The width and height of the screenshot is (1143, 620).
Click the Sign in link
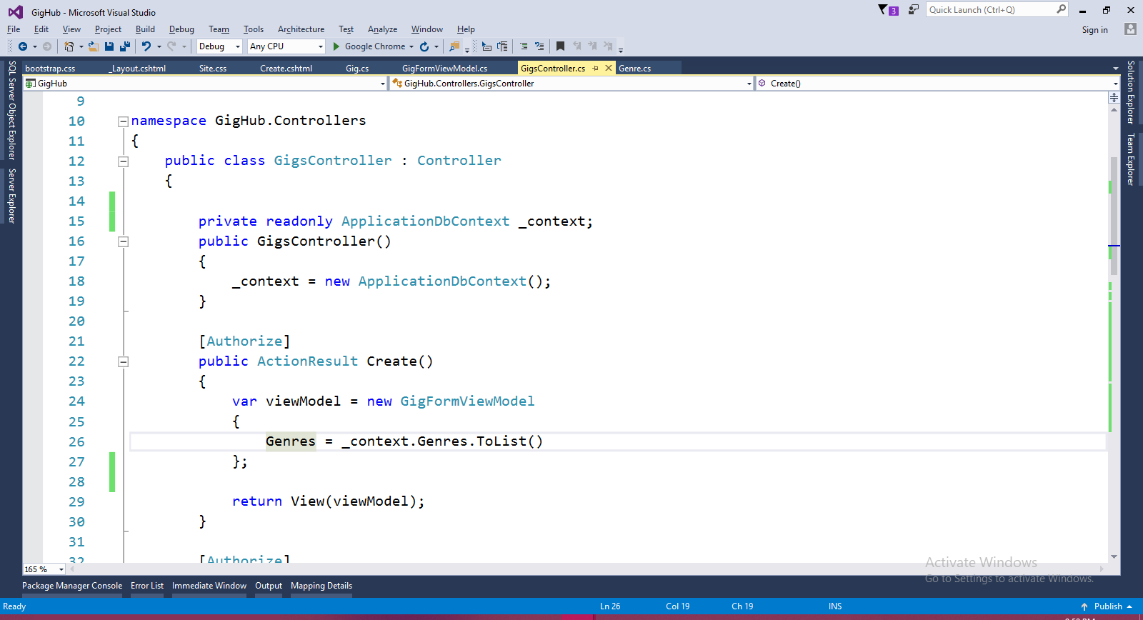click(1094, 30)
